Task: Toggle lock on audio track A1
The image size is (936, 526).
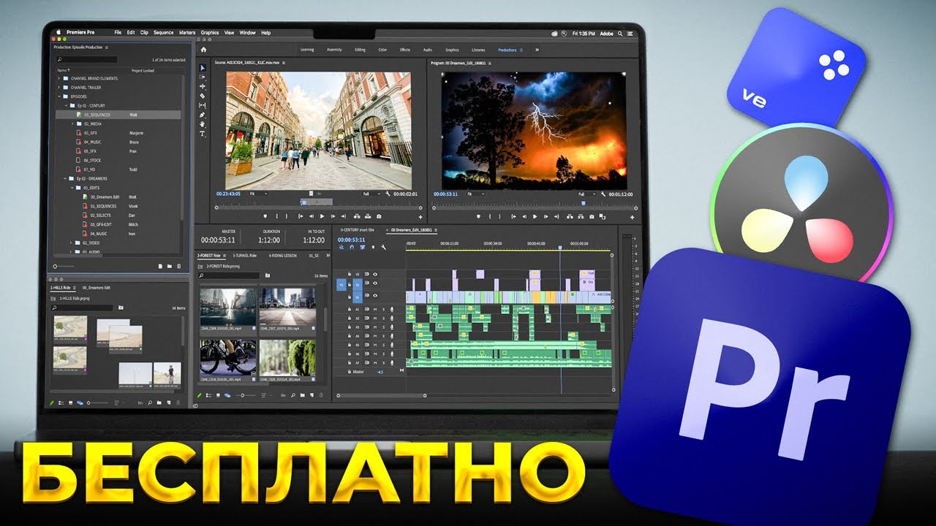Action: point(350,309)
